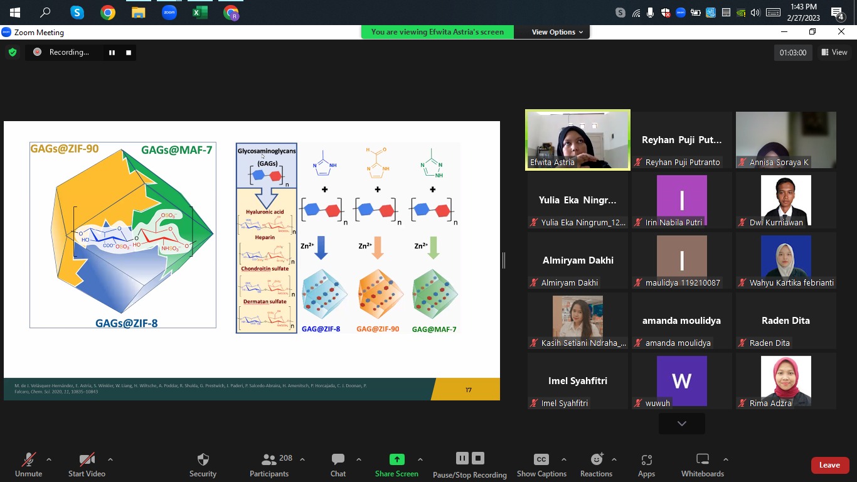Open Excel from the Windows taskbar

click(x=200, y=13)
